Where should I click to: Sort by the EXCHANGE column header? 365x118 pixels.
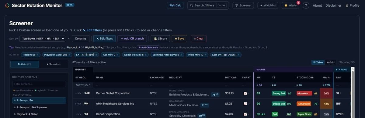click(x=157, y=78)
